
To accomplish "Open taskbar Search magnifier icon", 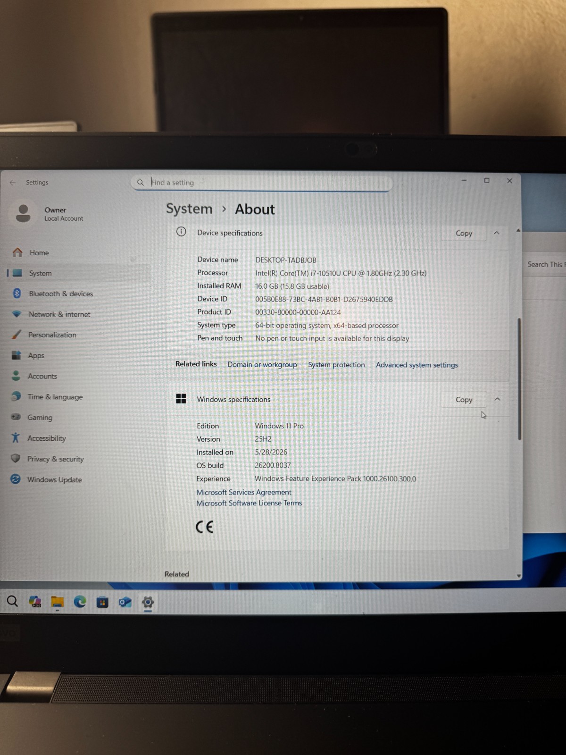I will 12,601.
